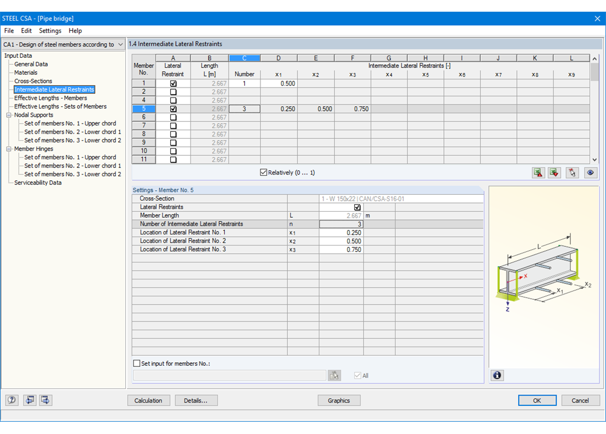
Task: Open the Edit menu
Action: [x=26, y=30]
